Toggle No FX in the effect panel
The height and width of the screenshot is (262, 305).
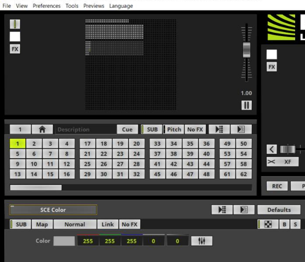click(129, 224)
